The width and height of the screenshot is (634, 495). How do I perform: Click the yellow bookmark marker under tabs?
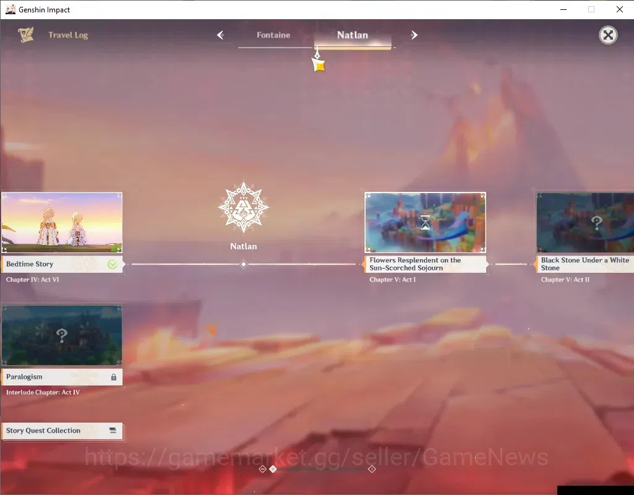(x=319, y=65)
